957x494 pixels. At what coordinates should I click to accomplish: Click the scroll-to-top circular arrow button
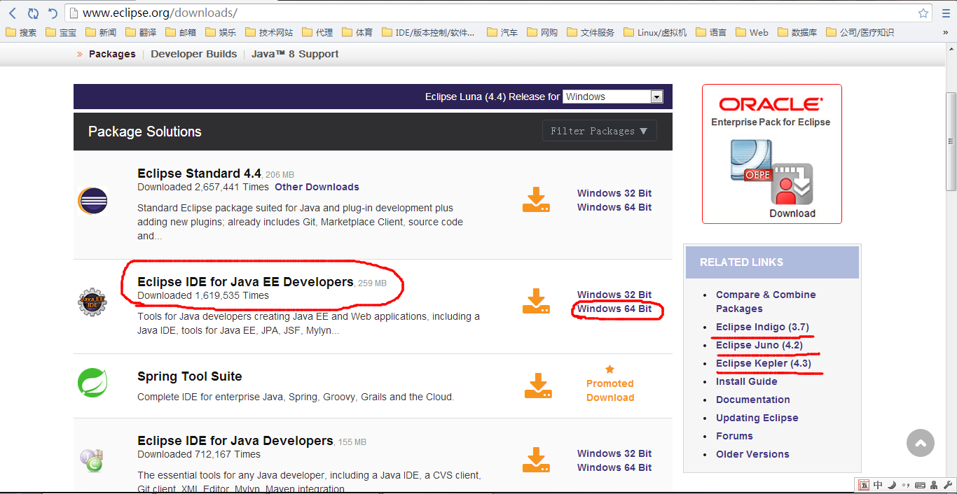pyautogui.click(x=921, y=443)
